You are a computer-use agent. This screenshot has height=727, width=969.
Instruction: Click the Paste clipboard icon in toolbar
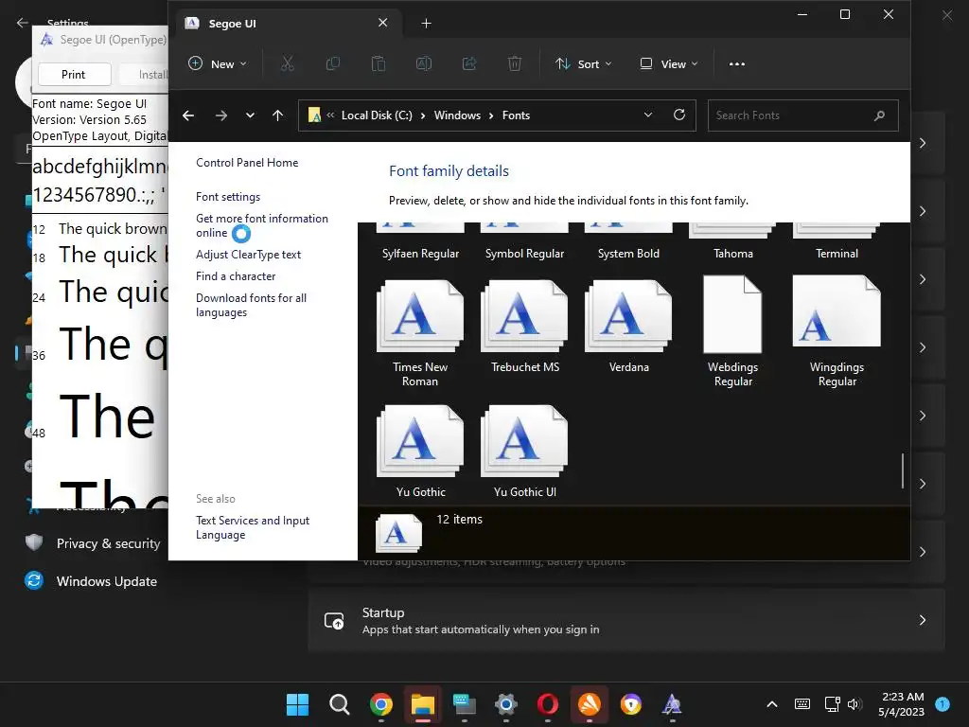379,63
